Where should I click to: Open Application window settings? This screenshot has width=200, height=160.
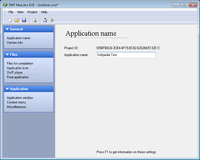tap(20, 98)
